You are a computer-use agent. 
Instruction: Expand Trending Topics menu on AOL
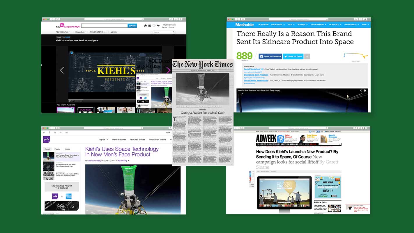(x=98, y=32)
